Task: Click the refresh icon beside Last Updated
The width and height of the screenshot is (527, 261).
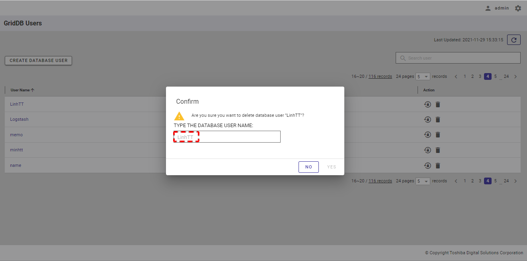Action: 514,40
